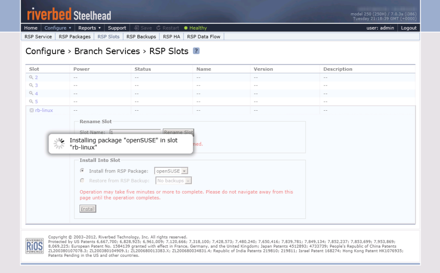This screenshot has height=273, width=440.
Task: Click the model 250 (250H) version text
Action: (x=384, y=14)
